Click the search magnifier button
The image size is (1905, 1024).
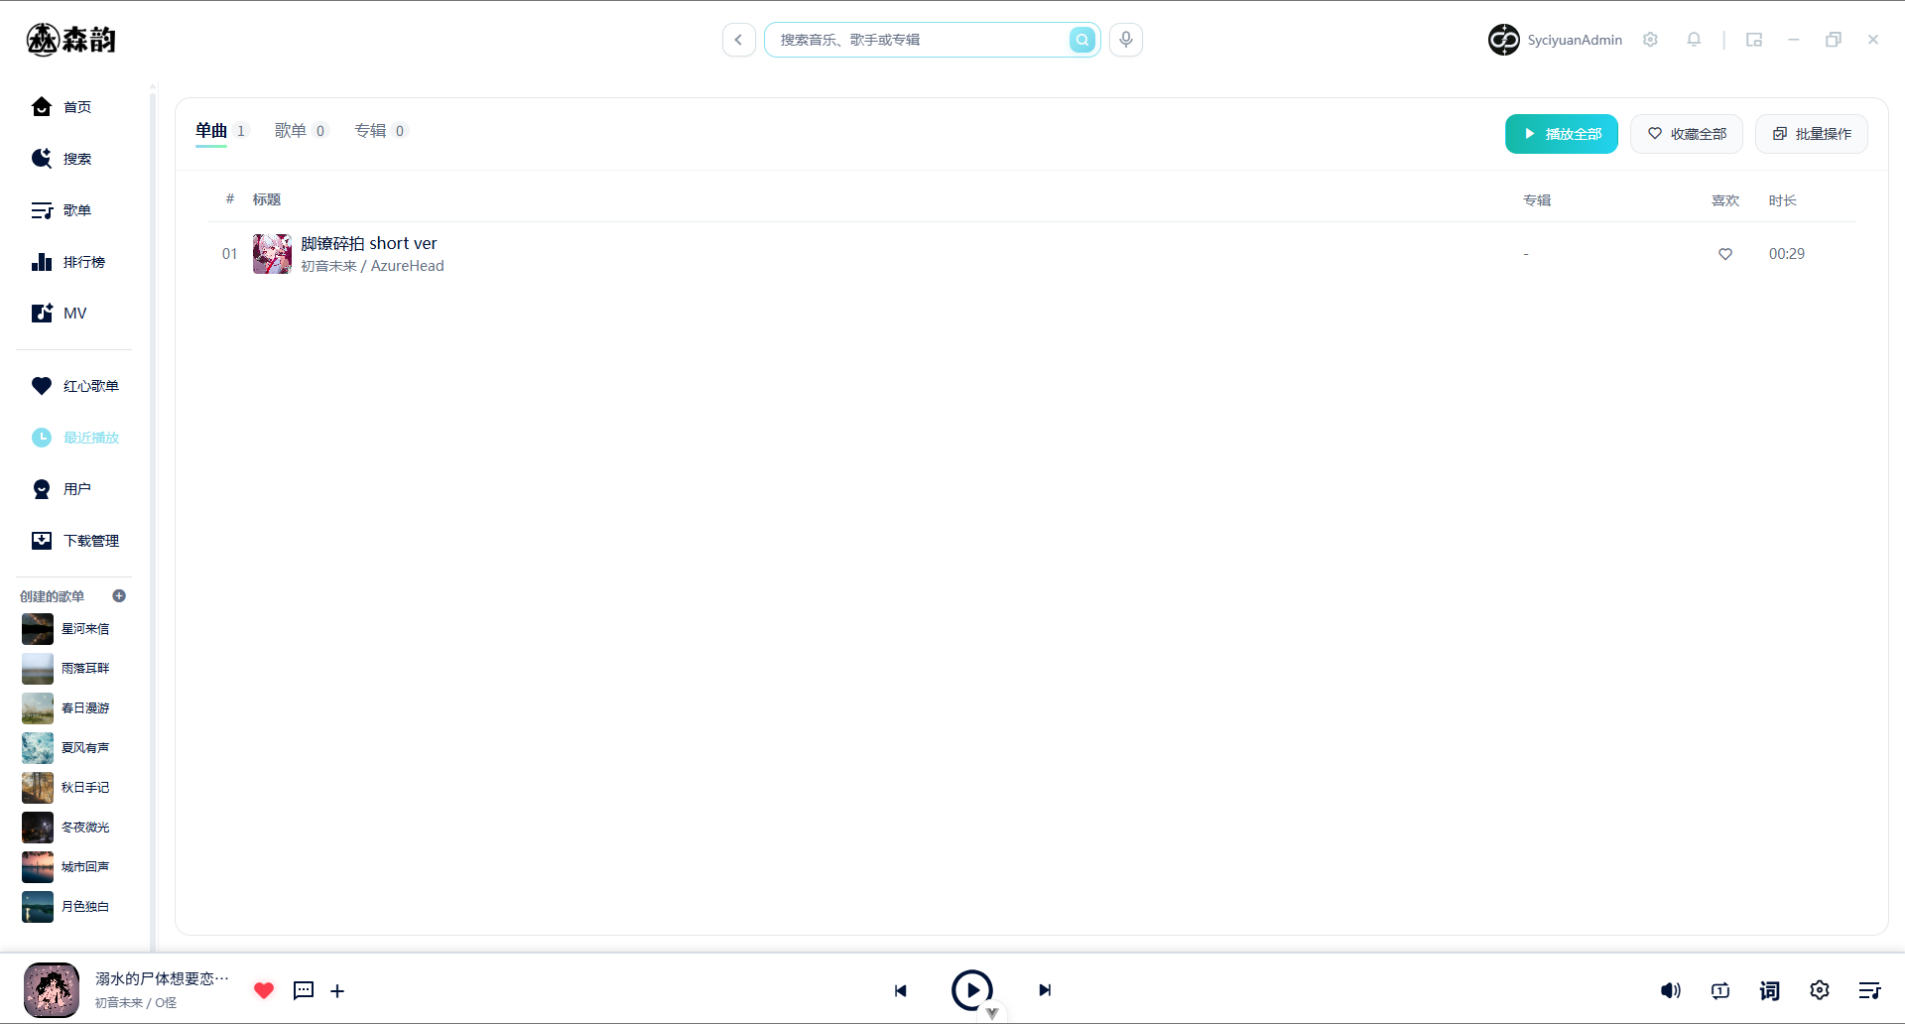point(1082,40)
